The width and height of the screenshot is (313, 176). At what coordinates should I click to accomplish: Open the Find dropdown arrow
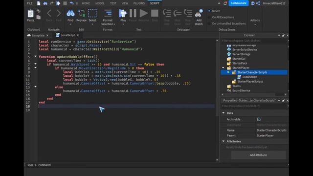pos(70,24)
